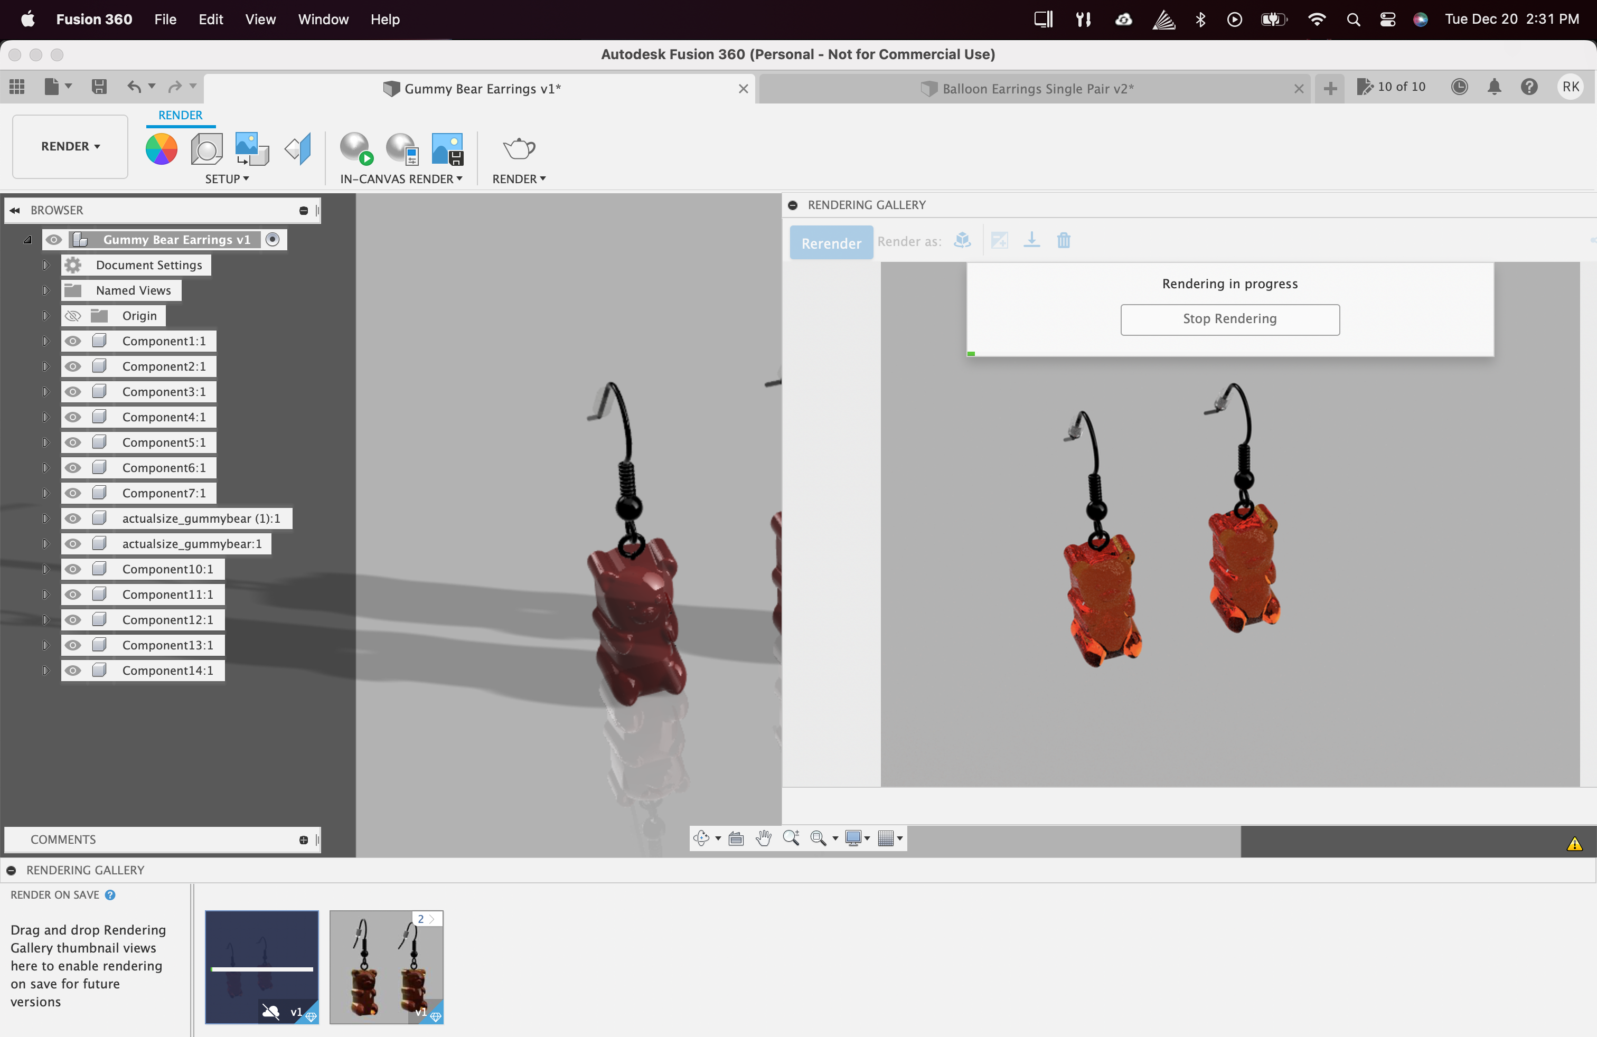The height and width of the screenshot is (1037, 1597).
Task: Click the progress bar on blue thumbnail
Action: click(x=262, y=968)
